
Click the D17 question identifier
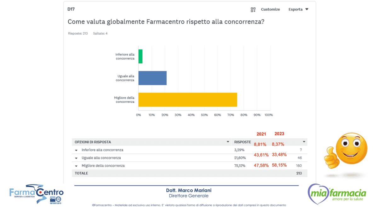tap(71, 9)
